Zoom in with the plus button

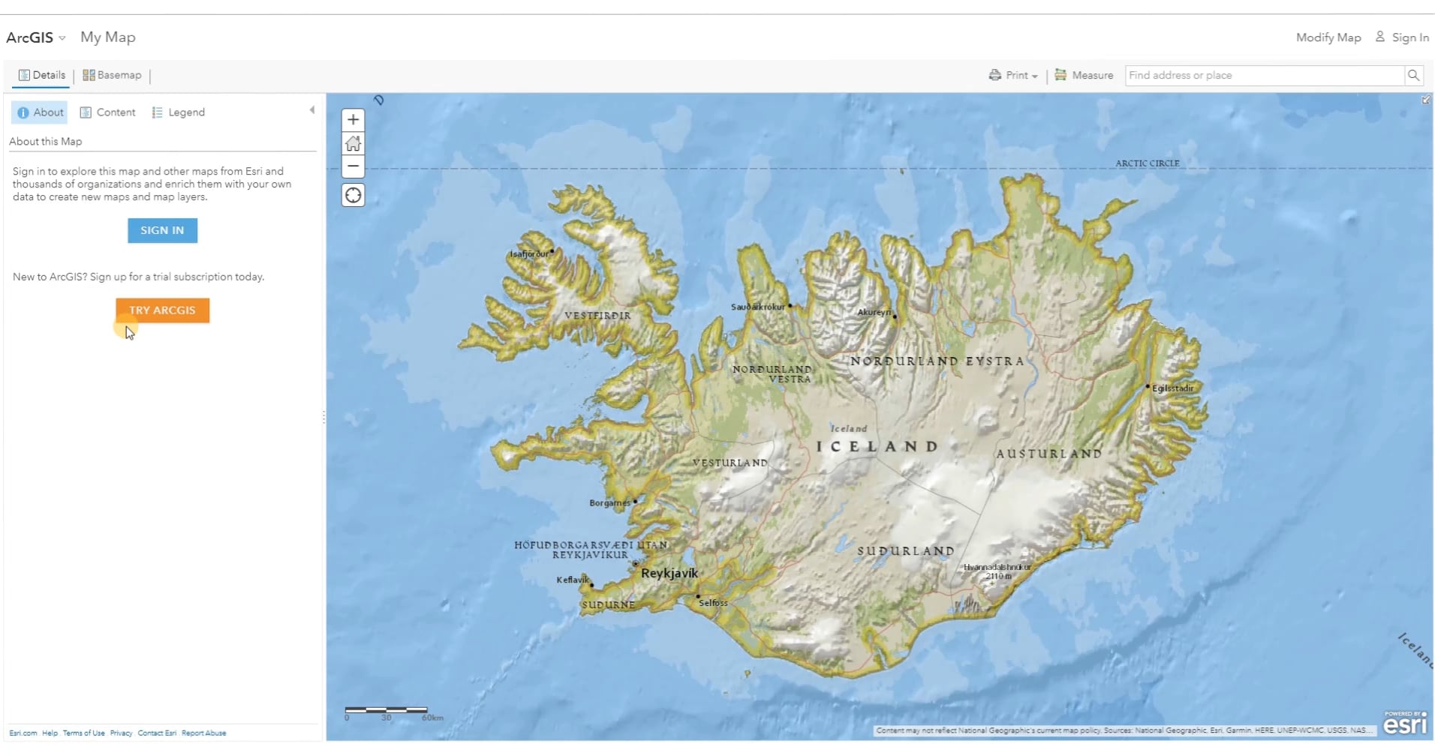coord(353,120)
